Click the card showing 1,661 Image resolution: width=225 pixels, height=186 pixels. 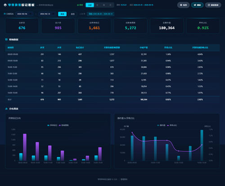[x=94, y=26]
